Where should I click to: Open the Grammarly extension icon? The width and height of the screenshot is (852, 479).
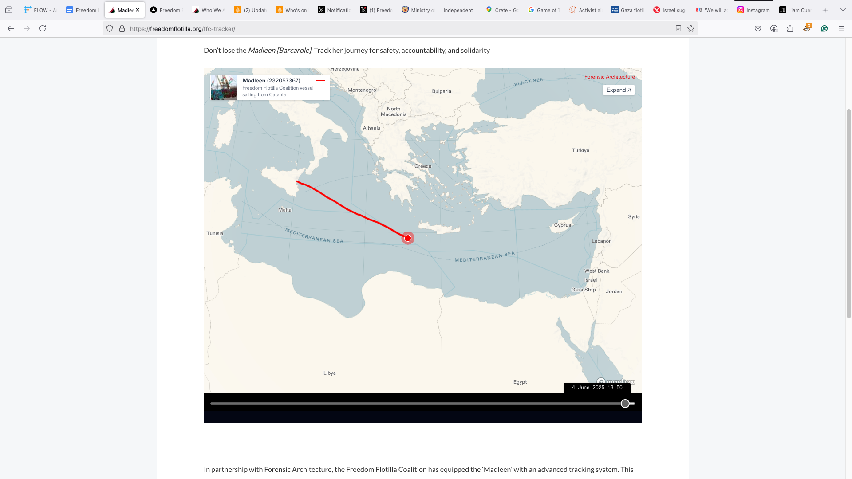point(824,28)
